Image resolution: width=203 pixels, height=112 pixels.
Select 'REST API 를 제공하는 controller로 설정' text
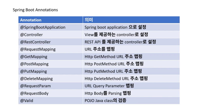tap(120, 42)
